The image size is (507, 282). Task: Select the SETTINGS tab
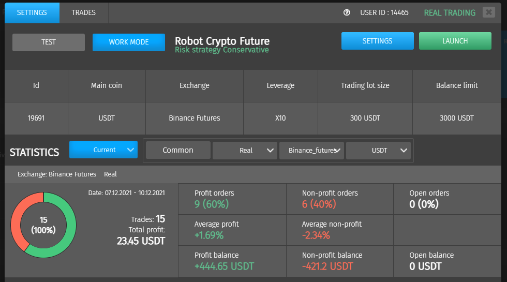[32, 12]
